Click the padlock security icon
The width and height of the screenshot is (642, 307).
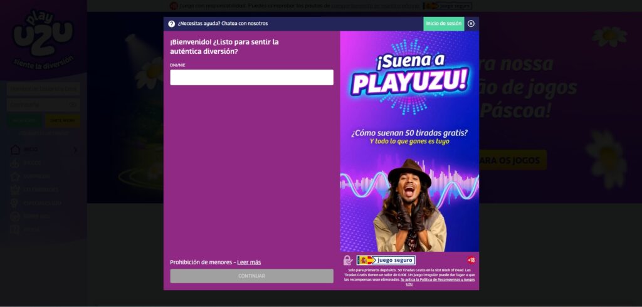click(x=348, y=260)
